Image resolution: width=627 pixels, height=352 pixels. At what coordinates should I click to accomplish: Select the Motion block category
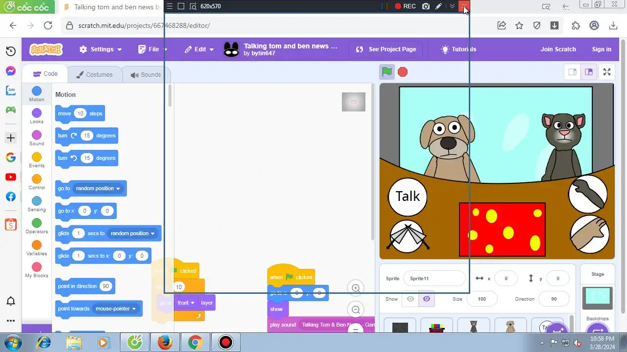point(37,94)
